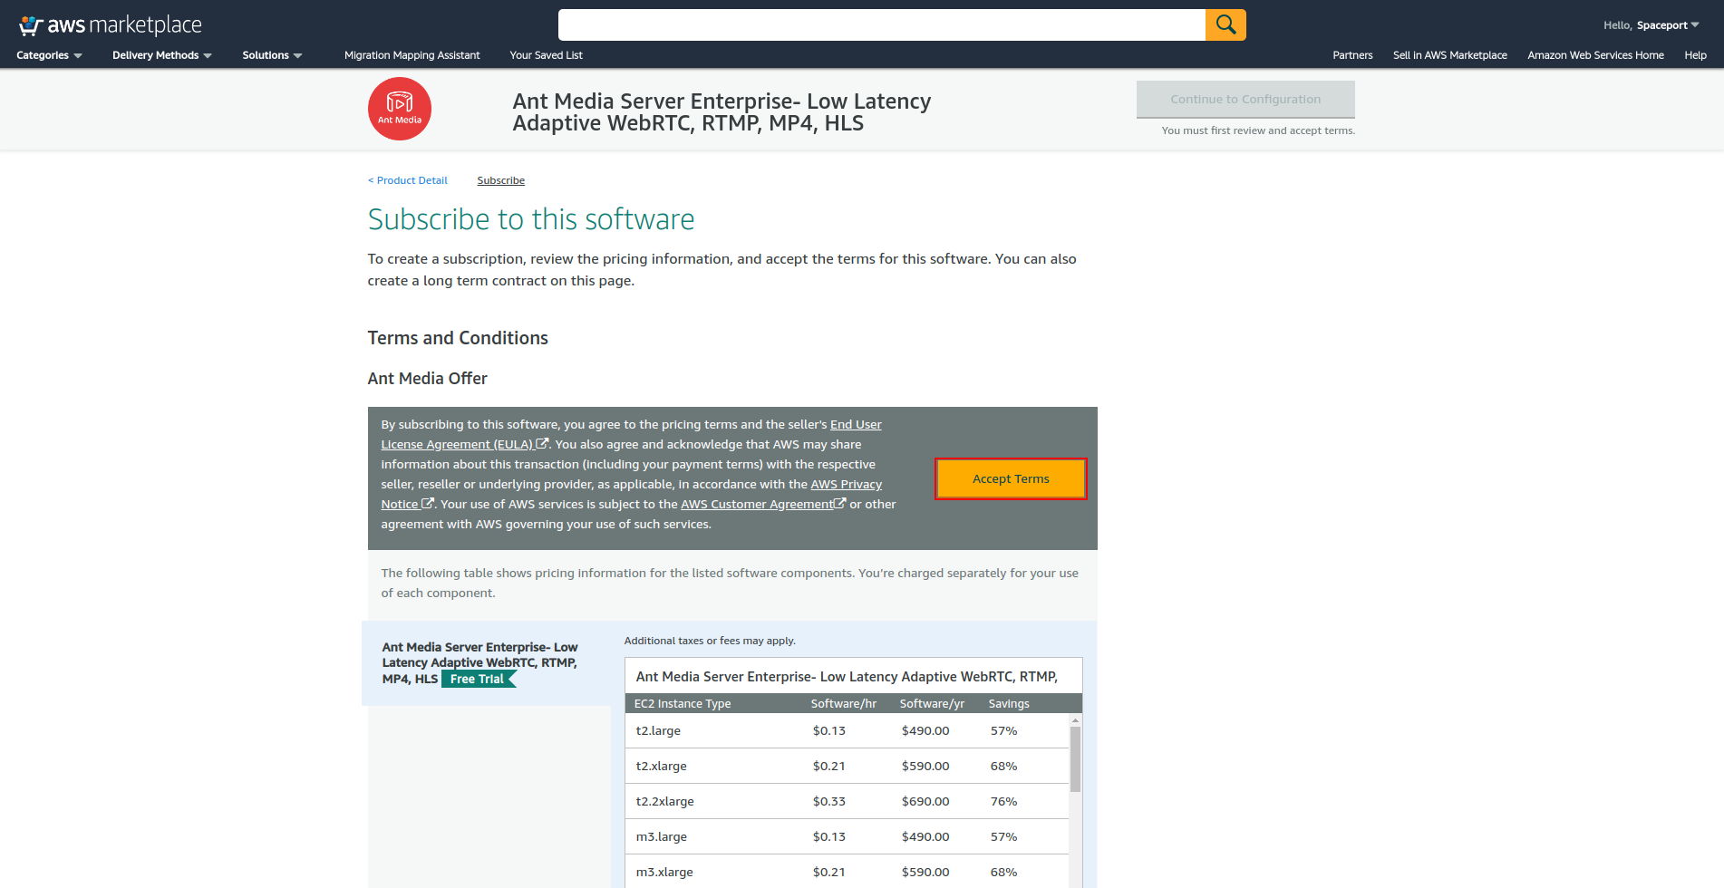Image resolution: width=1724 pixels, height=888 pixels.
Task: Click the $690.00 yearly price cell
Action: 925,801
